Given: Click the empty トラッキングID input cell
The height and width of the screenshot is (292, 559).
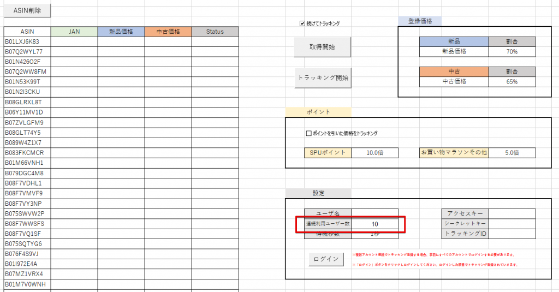Looking at the screenshot, I should point(512,234).
